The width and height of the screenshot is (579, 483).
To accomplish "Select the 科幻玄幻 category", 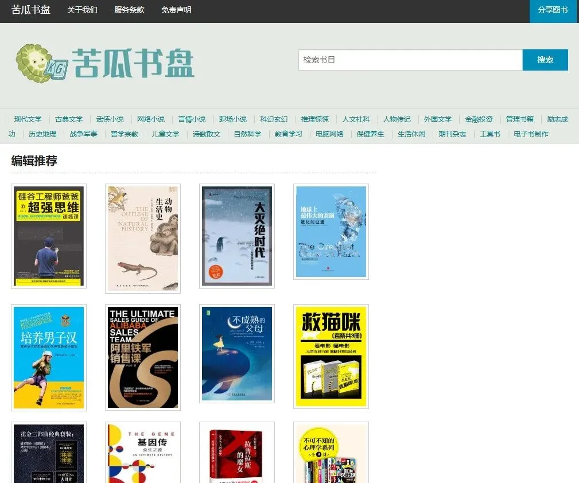I will click(274, 119).
